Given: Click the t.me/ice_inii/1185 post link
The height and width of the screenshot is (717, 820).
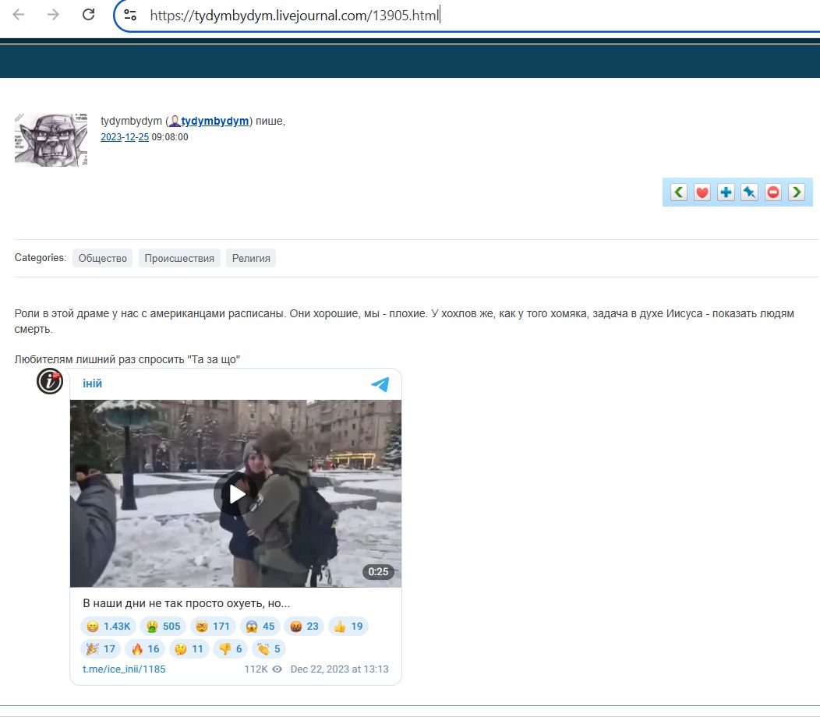Looking at the screenshot, I should [124, 669].
